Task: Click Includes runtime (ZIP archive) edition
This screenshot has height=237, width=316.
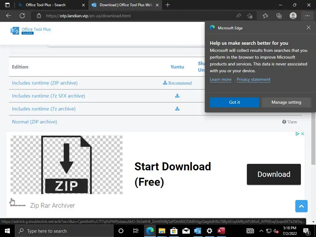Action: coord(45,83)
